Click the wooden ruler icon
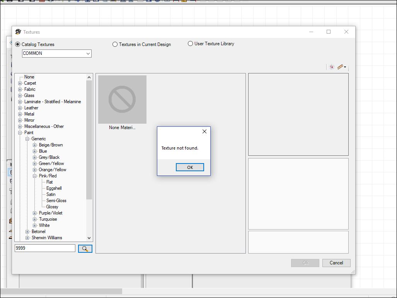397x298 pixels. pyautogui.click(x=340, y=67)
